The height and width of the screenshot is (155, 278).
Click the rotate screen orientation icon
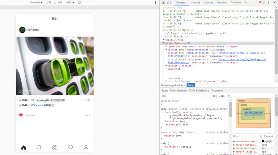[x=80, y=2]
